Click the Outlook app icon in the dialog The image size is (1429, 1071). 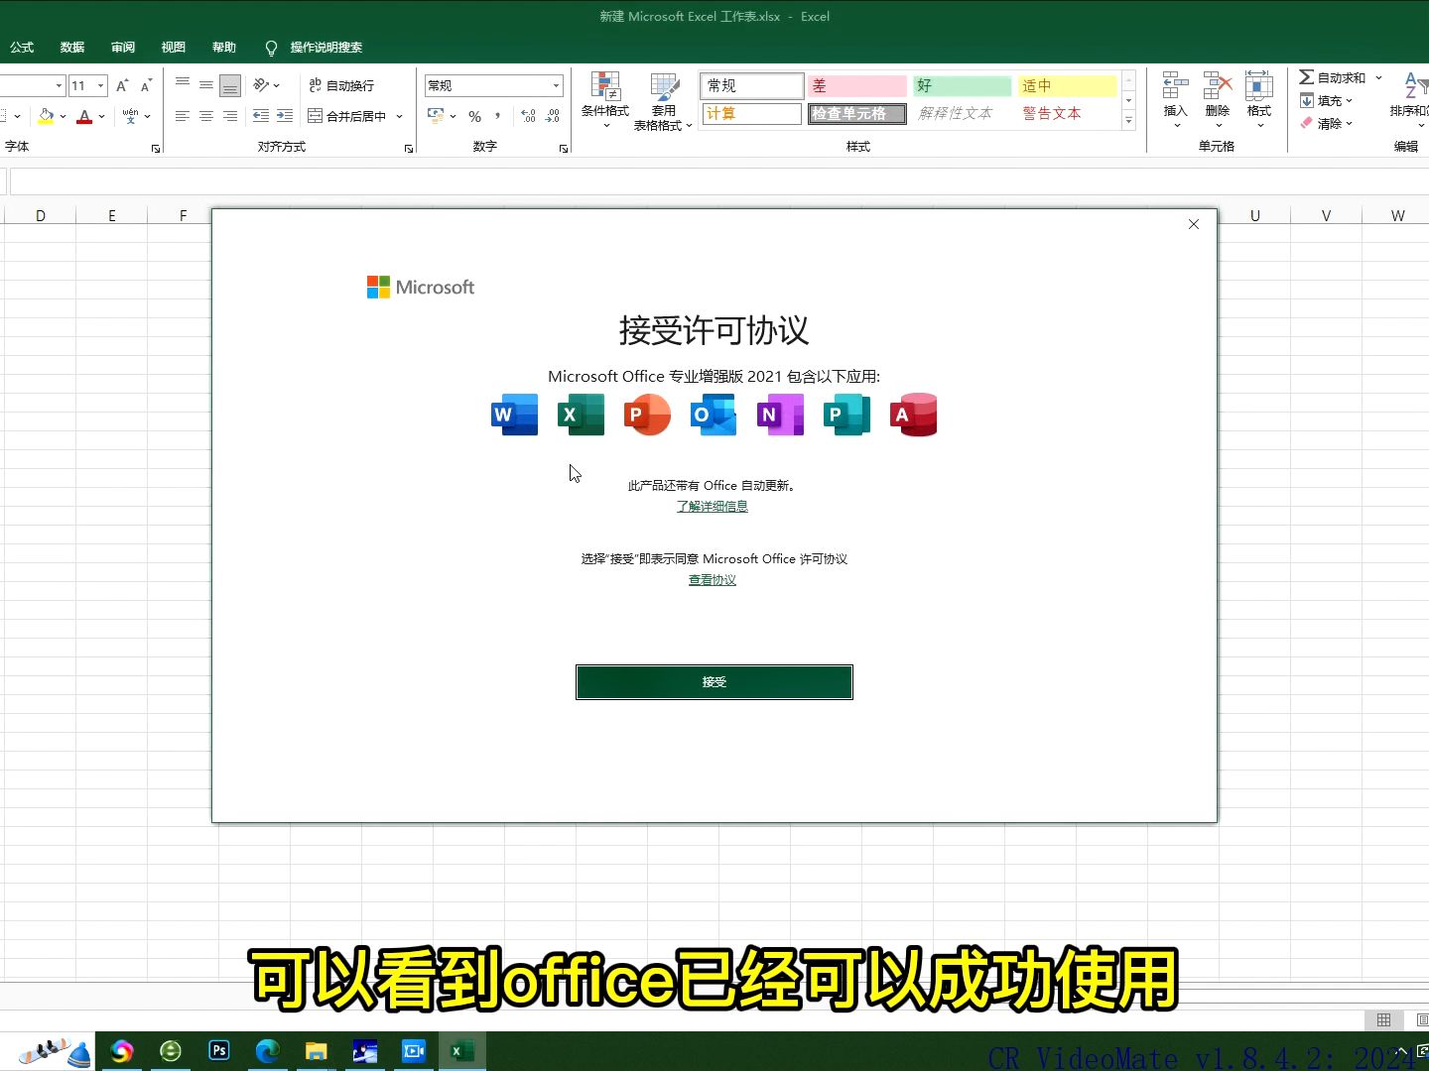coord(714,415)
